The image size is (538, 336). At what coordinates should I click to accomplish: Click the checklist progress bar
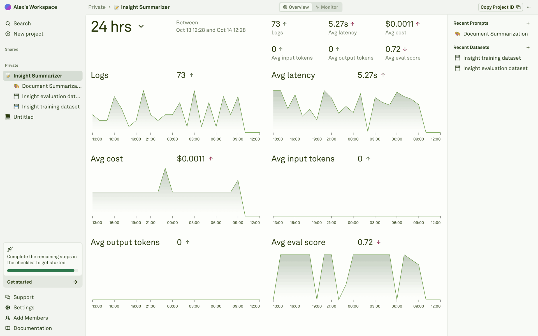pyautogui.click(x=43, y=271)
